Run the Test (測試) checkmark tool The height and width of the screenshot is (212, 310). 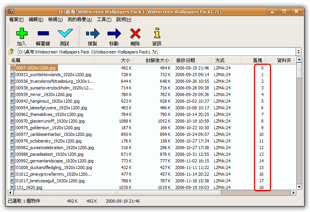[65, 33]
